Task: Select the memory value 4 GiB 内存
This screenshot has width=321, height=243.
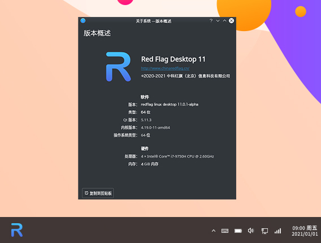Action: click(149, 164)
